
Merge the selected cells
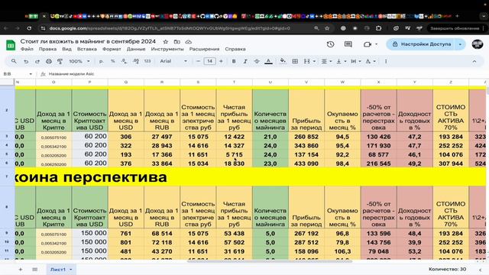[307, 61]
